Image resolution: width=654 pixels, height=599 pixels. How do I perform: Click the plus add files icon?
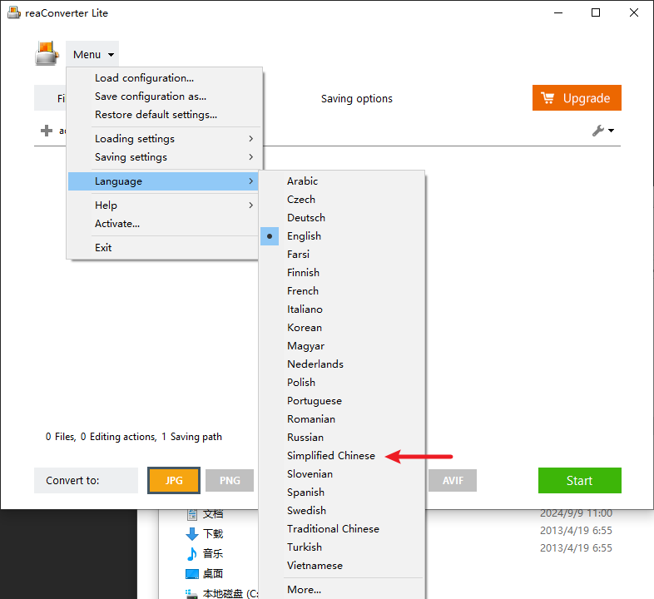coord(47,131)
